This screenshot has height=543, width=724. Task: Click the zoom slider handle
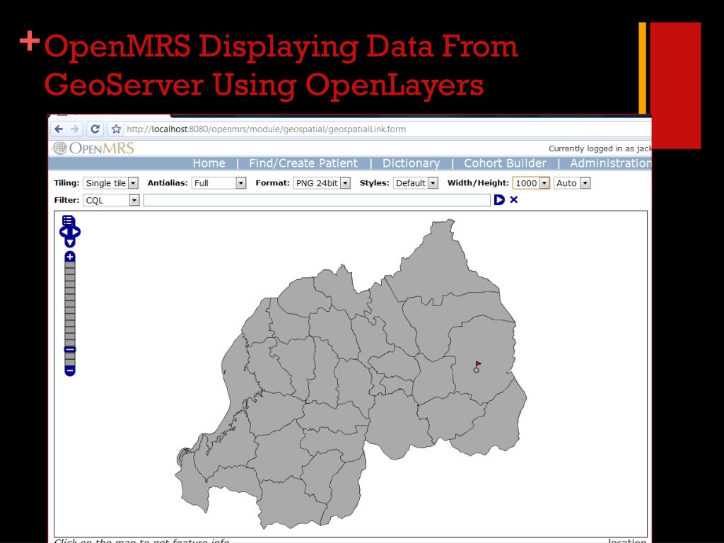[x=70, y=349]
